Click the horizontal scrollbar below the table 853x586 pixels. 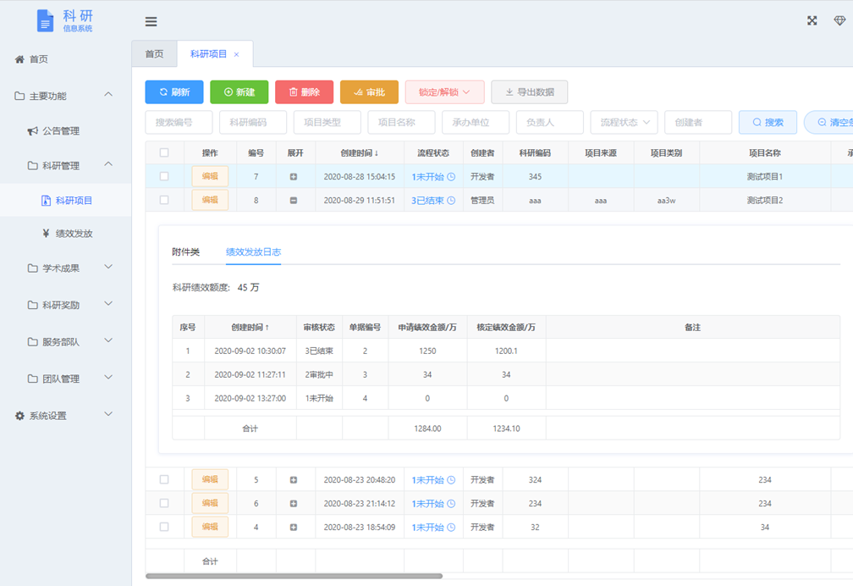(294, 576)
